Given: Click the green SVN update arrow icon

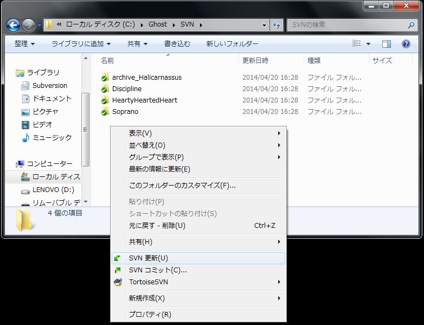Looking at the screenshot, I should click(x=117, y=258).
